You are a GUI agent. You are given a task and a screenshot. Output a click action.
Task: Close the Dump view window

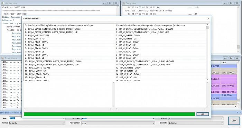[x=237, y=3]
